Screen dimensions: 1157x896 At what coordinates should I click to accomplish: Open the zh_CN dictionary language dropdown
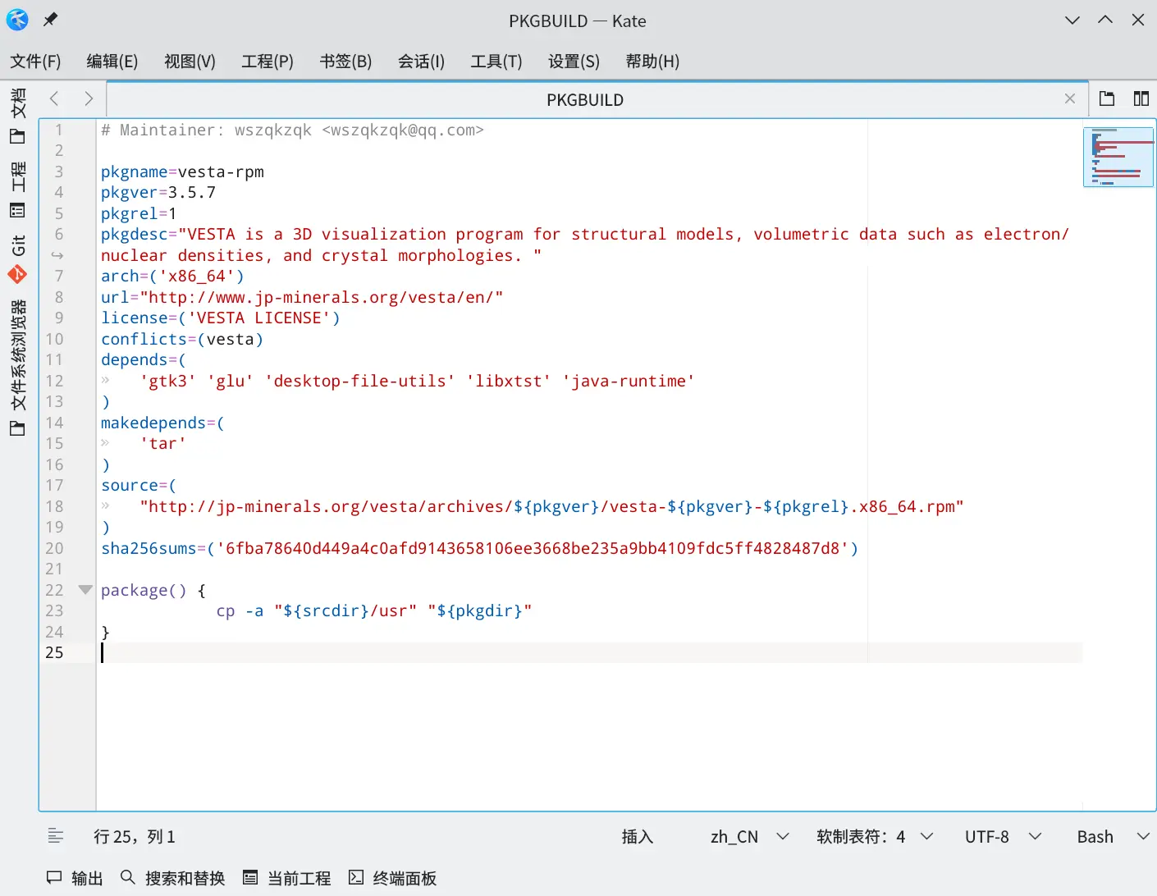click(749, 836)
